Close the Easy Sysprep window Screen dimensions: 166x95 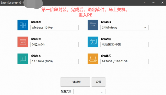[162, 3]
